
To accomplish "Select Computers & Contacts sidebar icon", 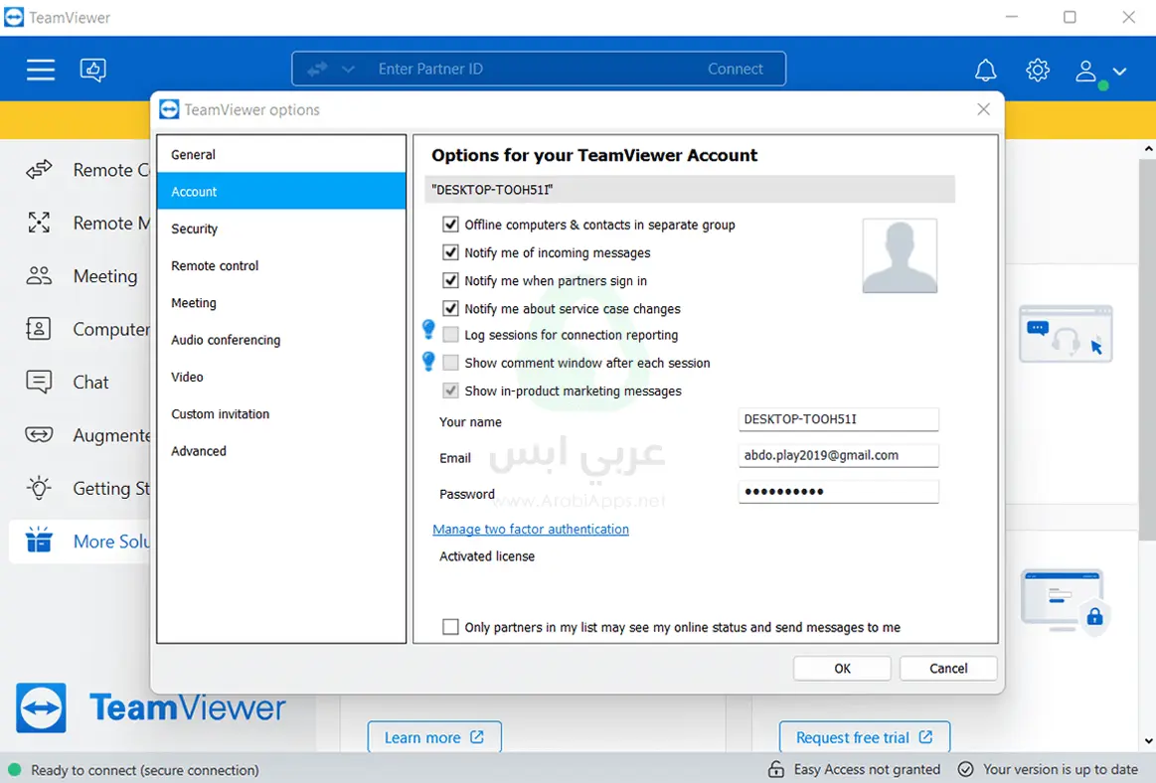I will pyautogui.click(x=38, y=329).
